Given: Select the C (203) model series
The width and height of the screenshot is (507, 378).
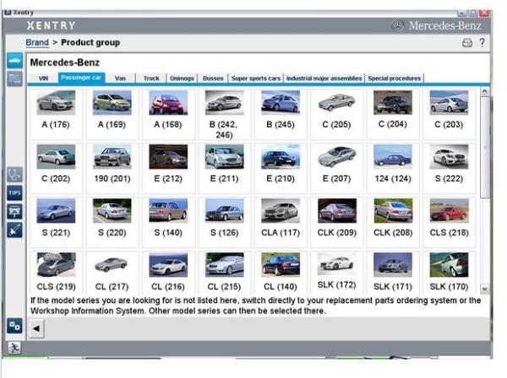Looking at the screenshot, I should tap(449, 114).
